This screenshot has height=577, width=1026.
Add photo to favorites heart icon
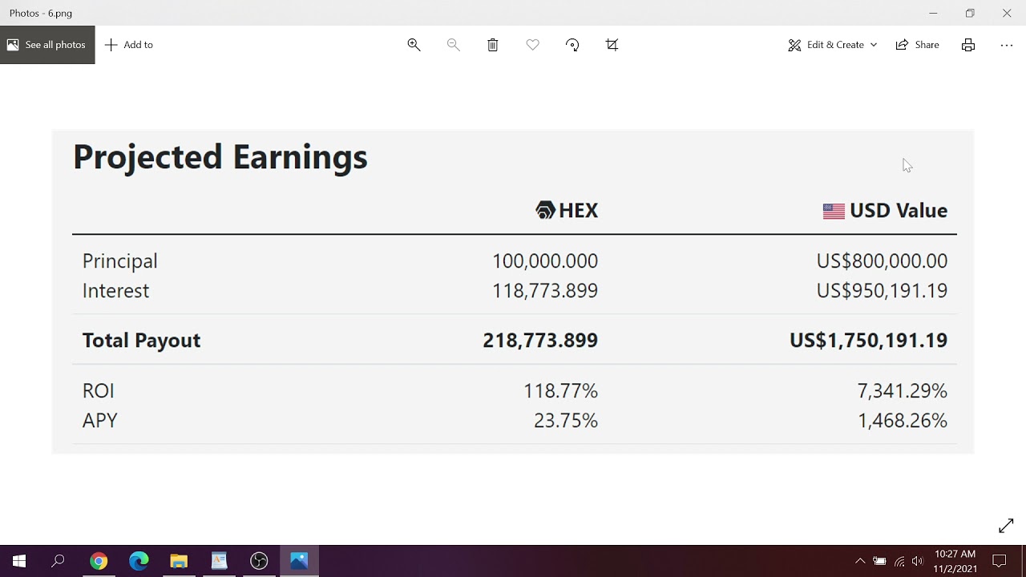[532, 45]
